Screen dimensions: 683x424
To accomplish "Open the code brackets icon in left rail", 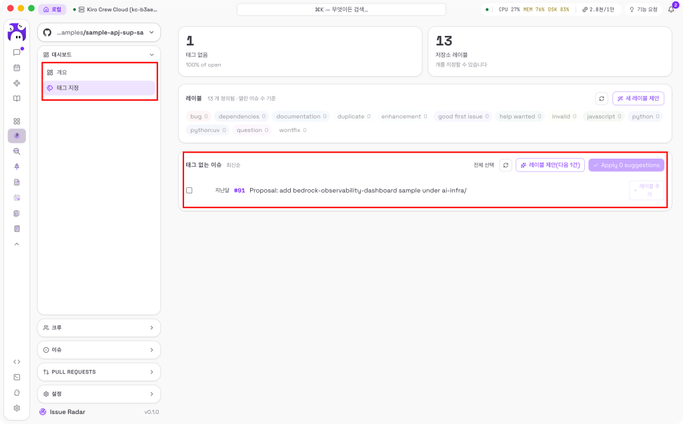I will click(17, 362).
